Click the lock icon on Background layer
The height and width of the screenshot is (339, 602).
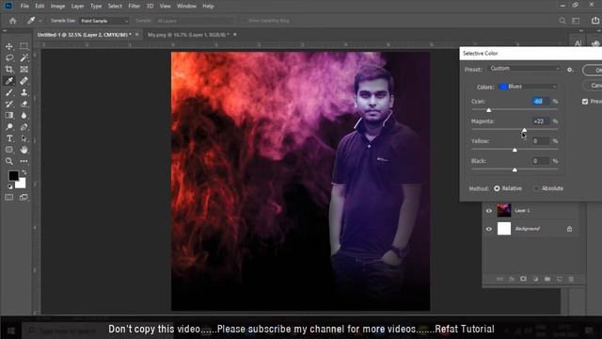click(569, 229)
